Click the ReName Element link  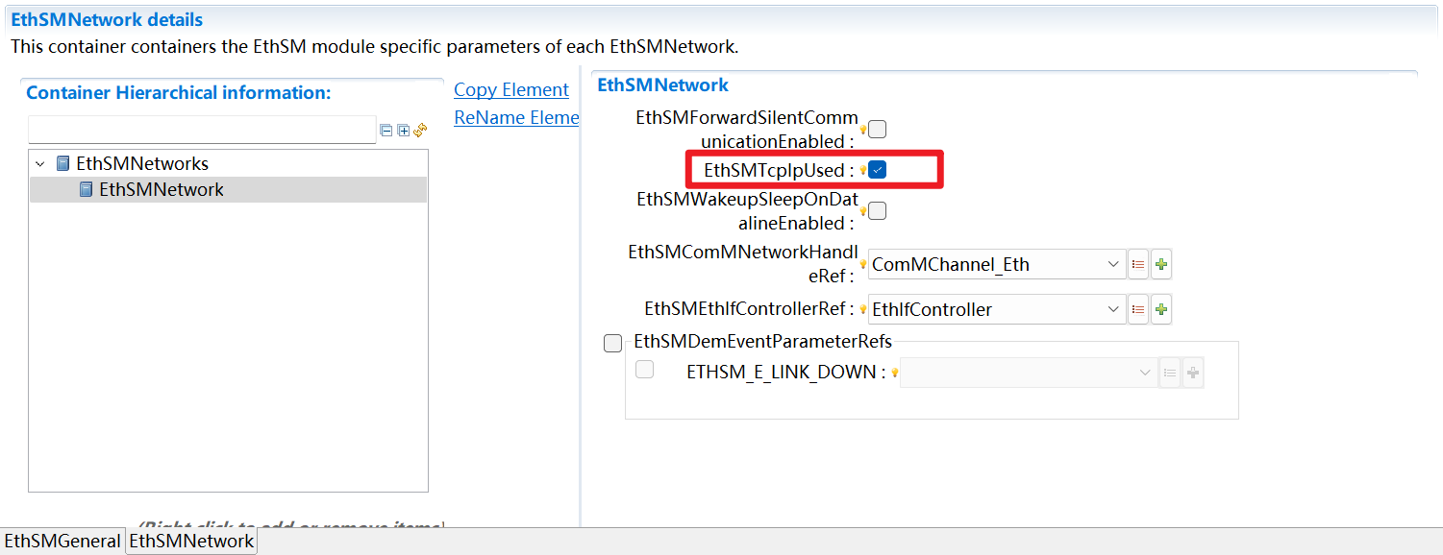[x=516, y=118]
